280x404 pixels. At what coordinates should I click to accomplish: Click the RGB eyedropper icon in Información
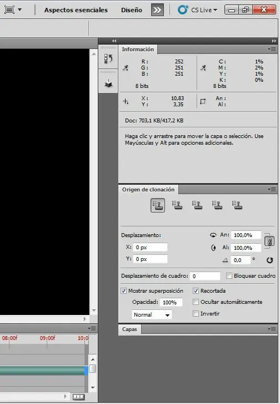coord(126,68)
